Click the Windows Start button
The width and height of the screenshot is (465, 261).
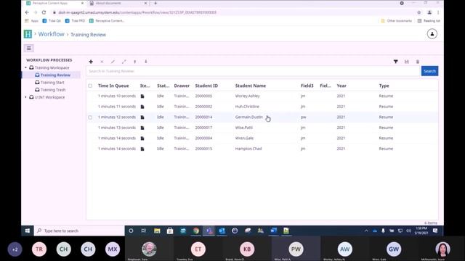[x=28, y=231]
